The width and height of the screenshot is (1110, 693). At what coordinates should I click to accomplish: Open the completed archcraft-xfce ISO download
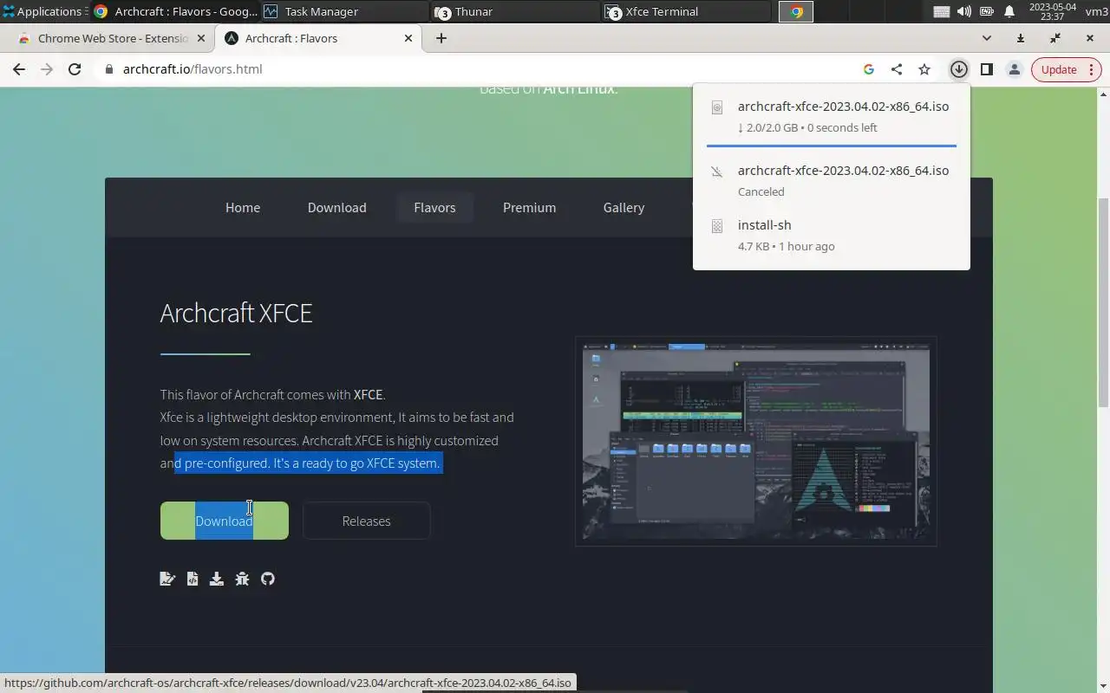pos(831,116)
